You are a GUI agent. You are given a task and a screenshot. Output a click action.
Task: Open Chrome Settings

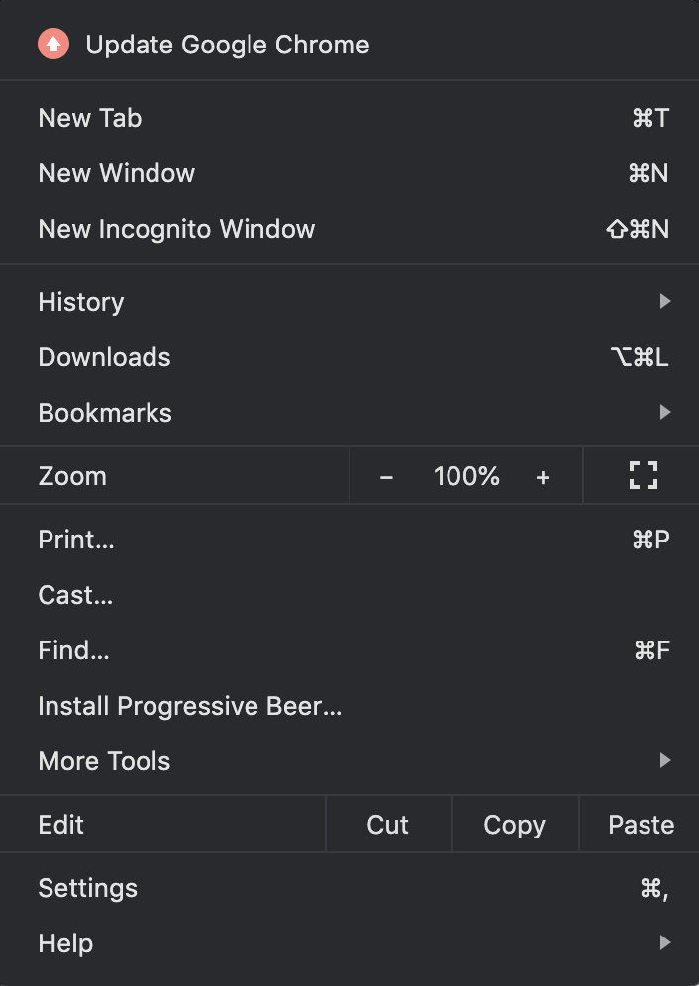coord(87,888)
